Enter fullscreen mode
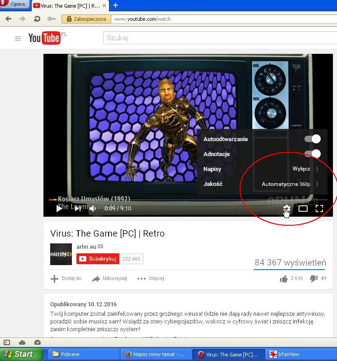337x361 pixels. coord(319,209)
